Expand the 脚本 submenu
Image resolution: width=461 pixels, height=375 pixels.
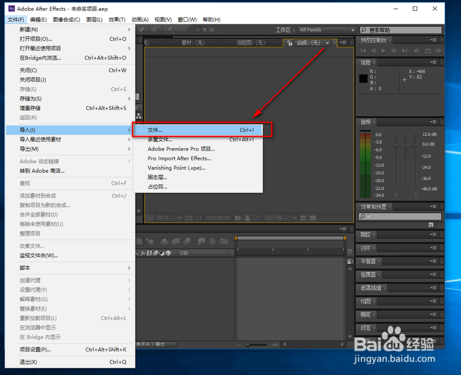(70, 268)
